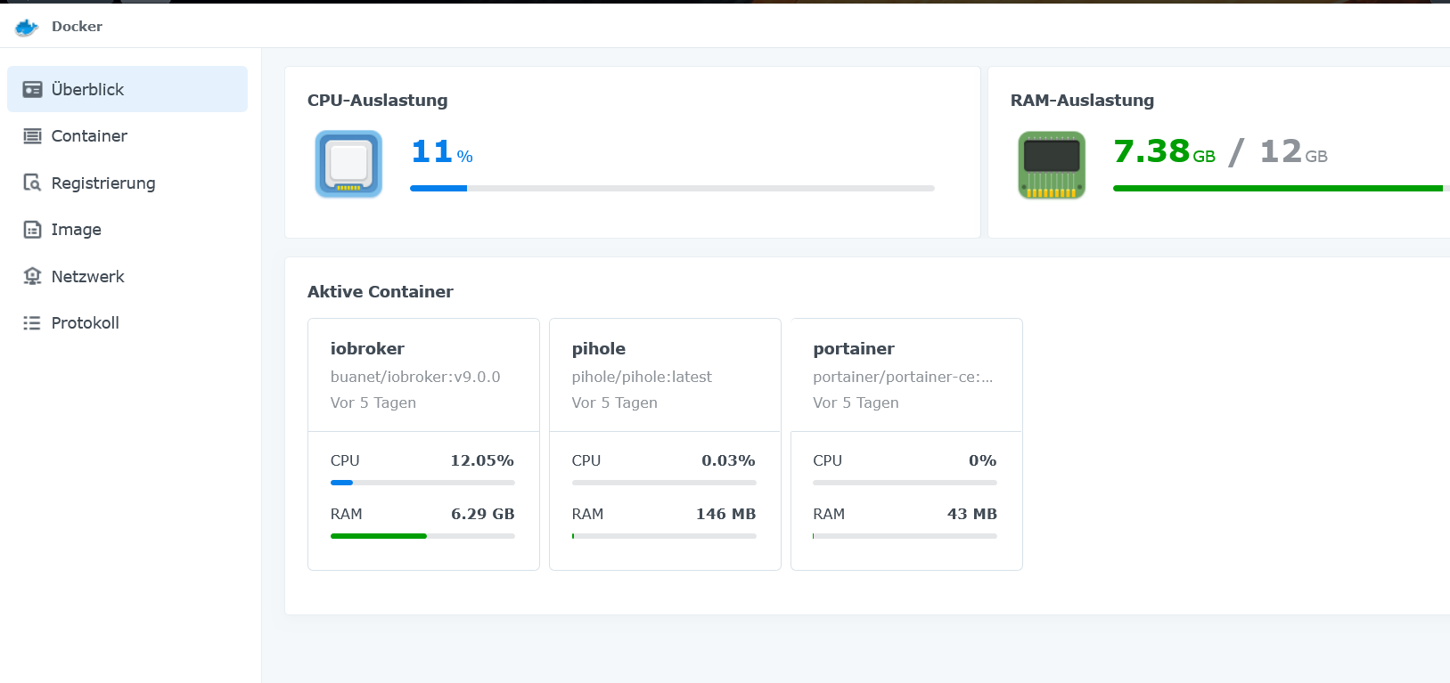Click the Protokoll list icon

tap(32, 323)
